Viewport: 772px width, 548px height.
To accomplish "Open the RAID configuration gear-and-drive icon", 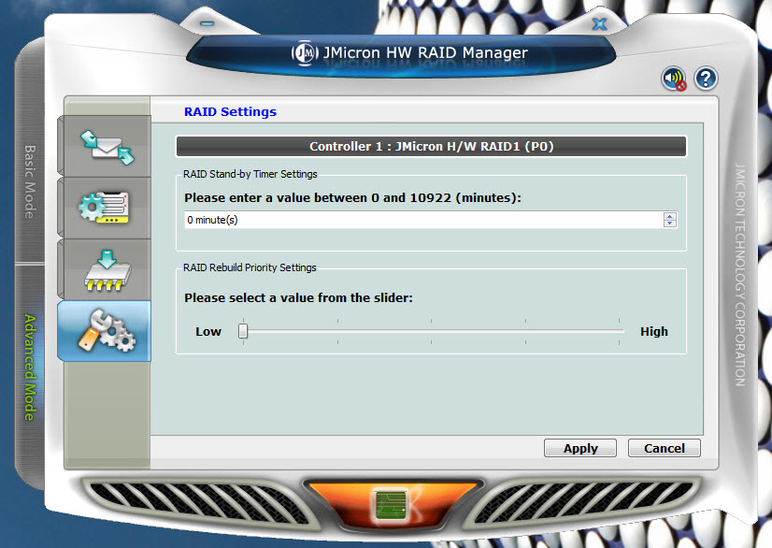I will (x=105, y=208).
